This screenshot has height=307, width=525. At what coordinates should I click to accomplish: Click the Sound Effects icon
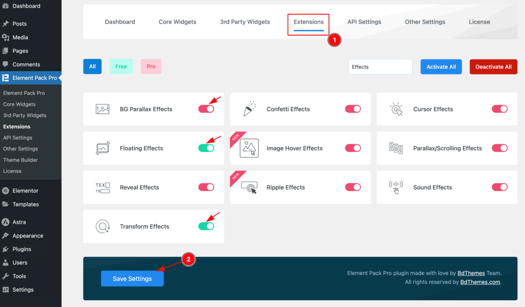(396, 187)
